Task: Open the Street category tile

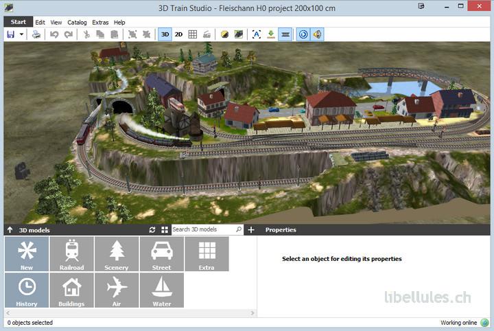Action: coord(162,254)
